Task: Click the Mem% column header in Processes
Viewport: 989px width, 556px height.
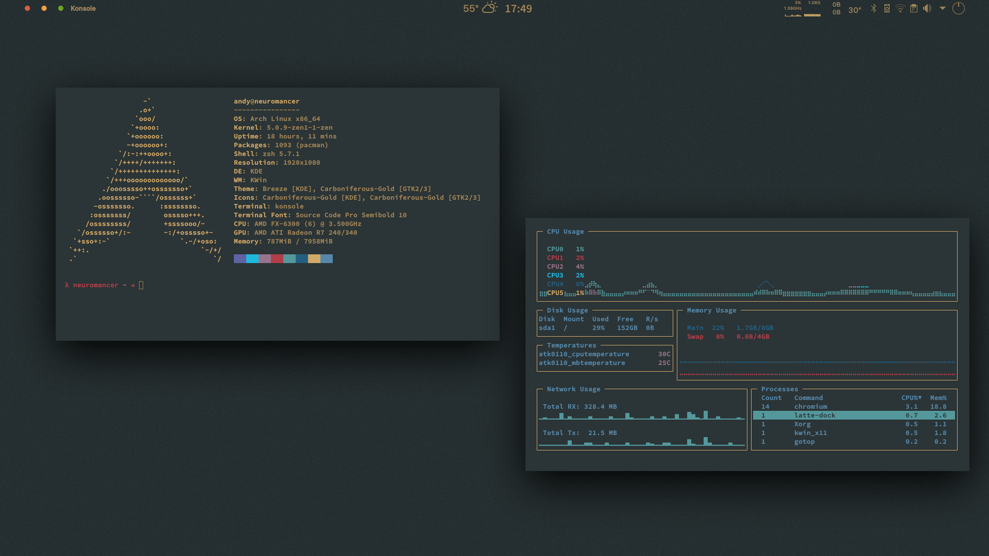Action: (939, 398)
